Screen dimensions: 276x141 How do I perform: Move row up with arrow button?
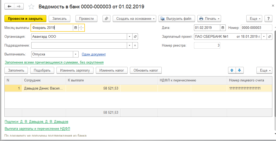(x=232, y=70)
